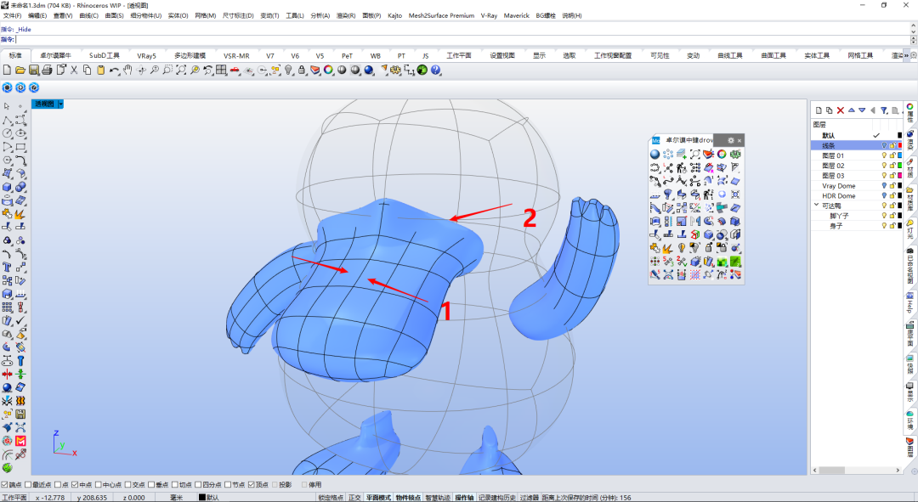Image resolution: width=918 pixels, height=502 pixels.
Task: Click the light bulb hide/show icon
Action: tap(289, 70)
